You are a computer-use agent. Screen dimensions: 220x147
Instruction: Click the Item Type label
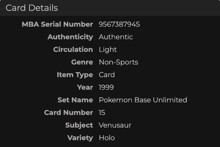click(x=75, y=75)
